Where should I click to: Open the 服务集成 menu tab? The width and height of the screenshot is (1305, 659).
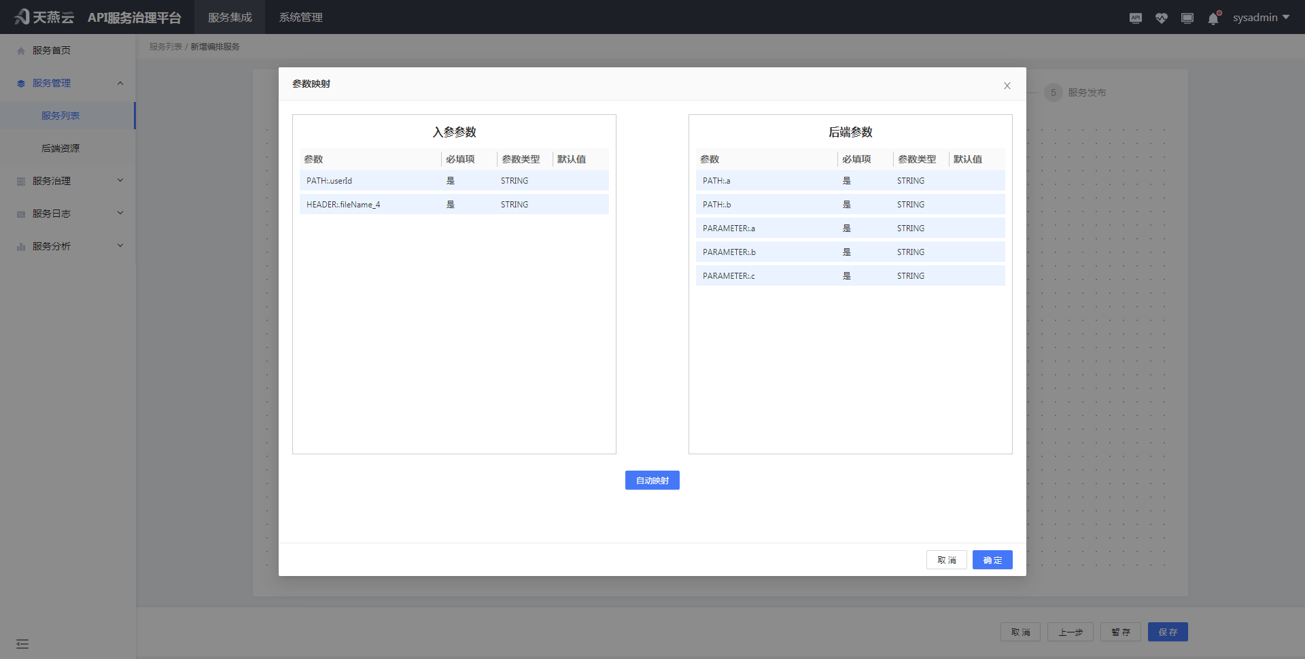pos(230,17)
